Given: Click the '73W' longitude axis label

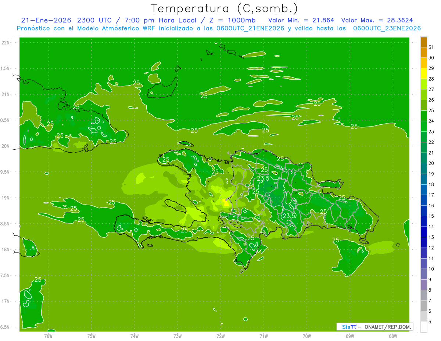Looking at the screenshot, I should point(178,336).
